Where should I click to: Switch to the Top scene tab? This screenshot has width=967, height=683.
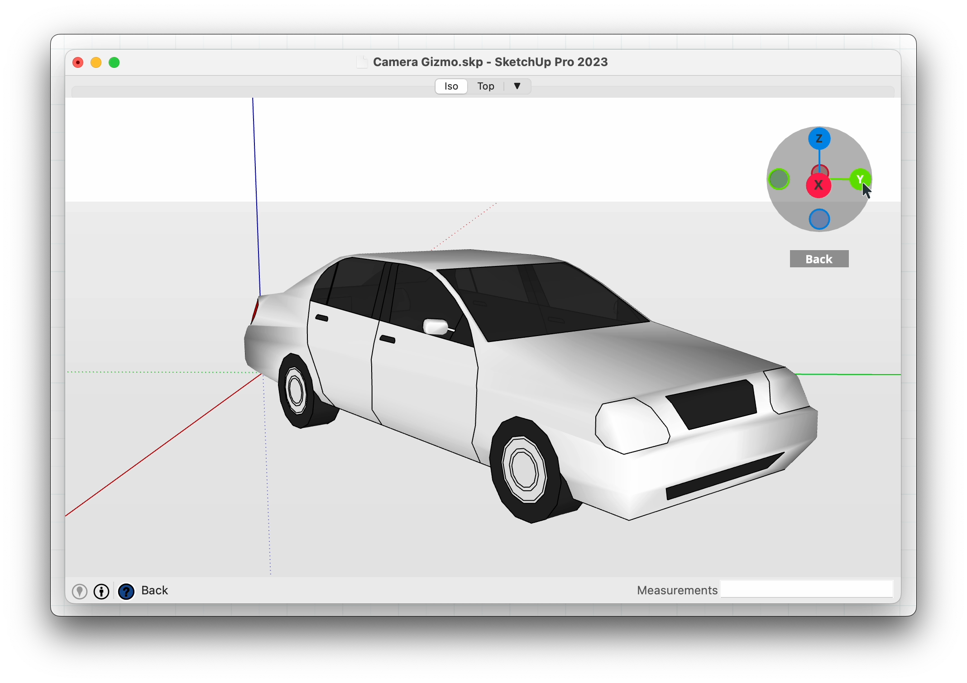point(485,86)
